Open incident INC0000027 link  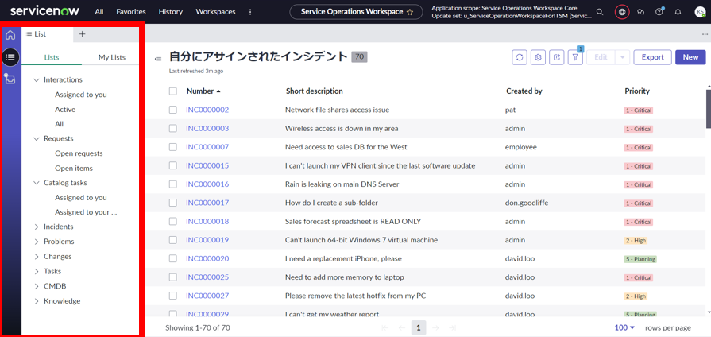[x=207, y=296]
